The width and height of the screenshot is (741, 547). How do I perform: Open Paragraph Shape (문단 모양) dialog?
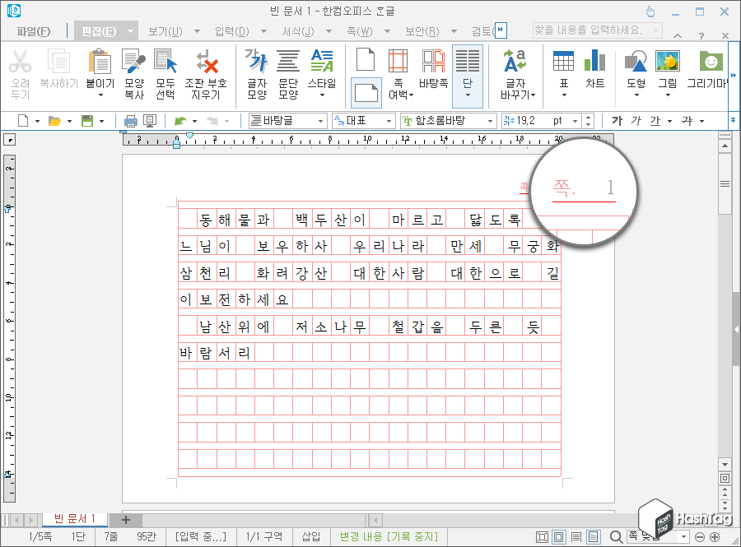tap(288, 62)
